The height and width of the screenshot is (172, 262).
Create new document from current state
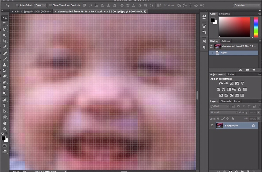tap(241, 70)
